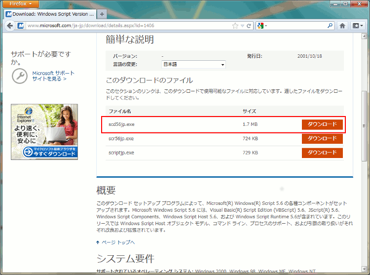370x275 pixels.
Task: Click the ダウンロード button for scriptjp.exe
Action: [x=322, y=153]
